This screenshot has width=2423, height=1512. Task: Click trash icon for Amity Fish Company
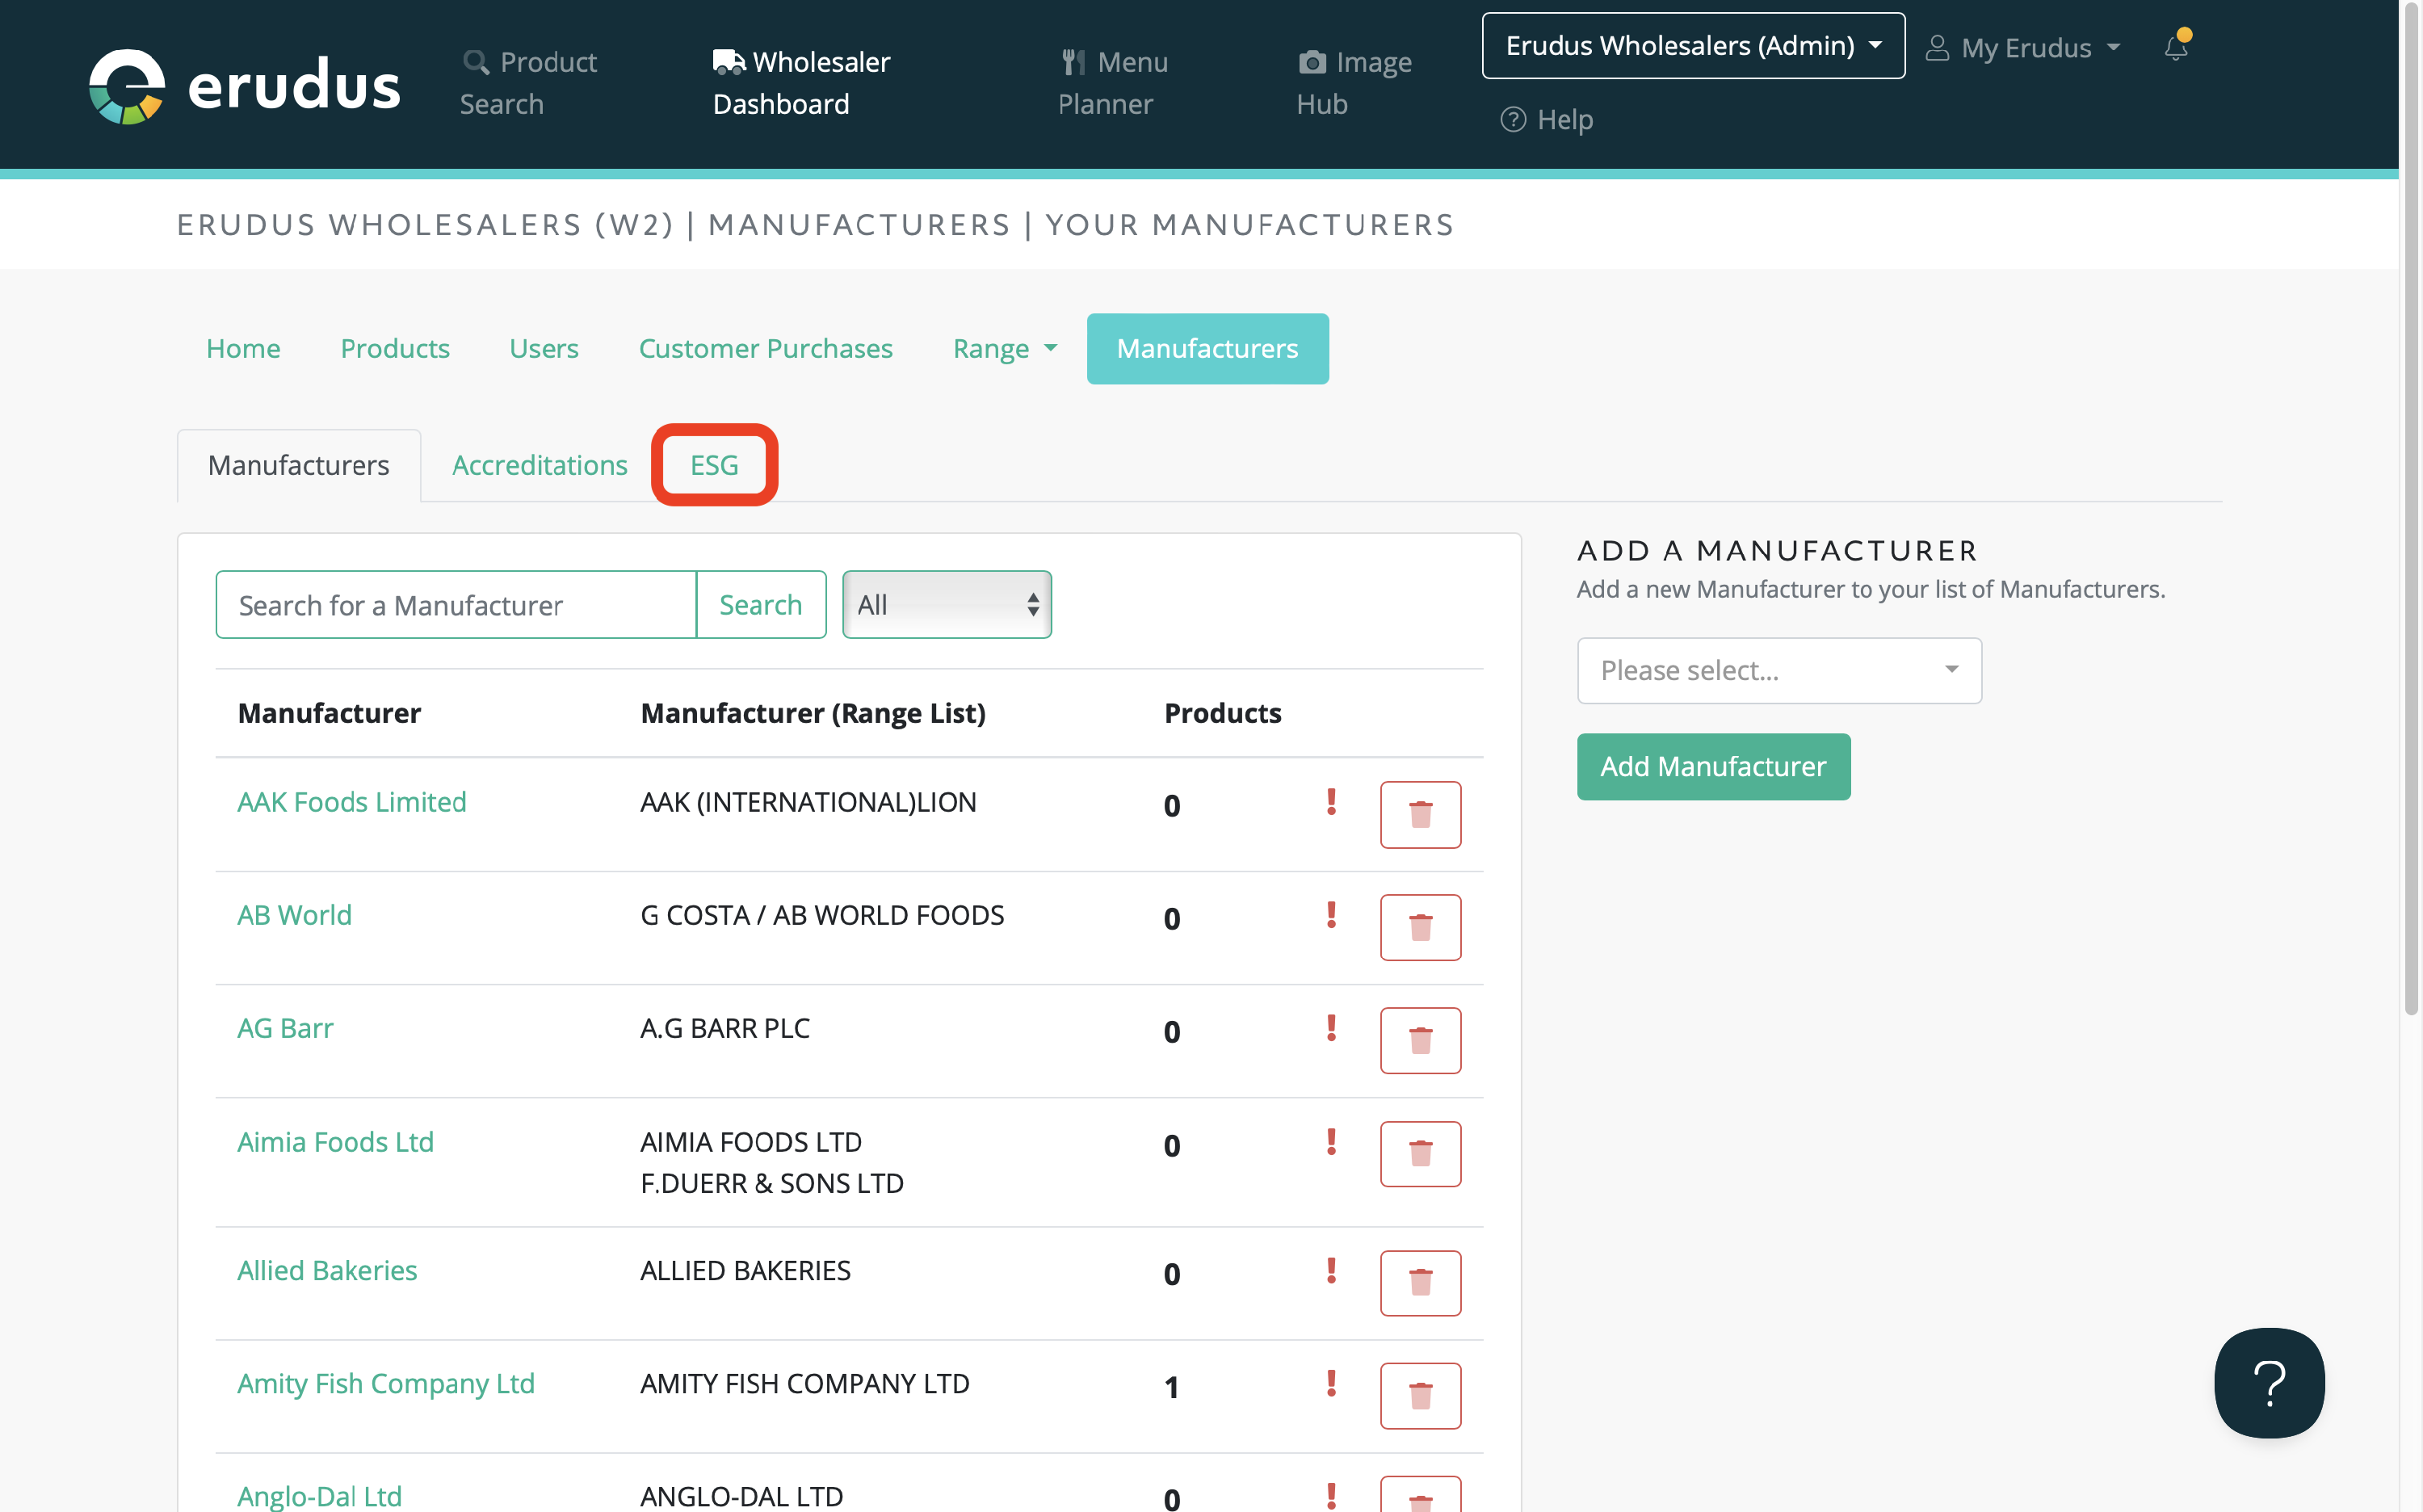[1419, 1395]
